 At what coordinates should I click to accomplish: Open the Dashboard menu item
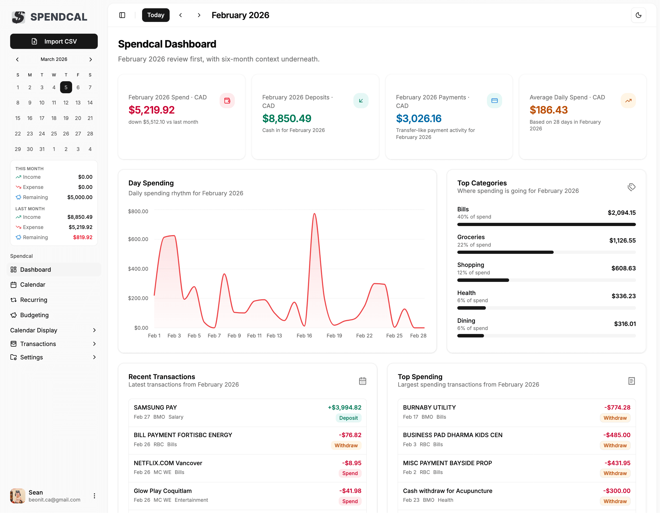click(54, 270)
